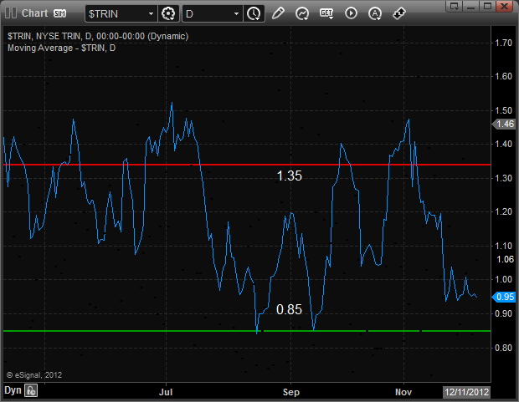519x402 pixels.
Task: Open the studies chart-line menu
Action: pos(302,13)
